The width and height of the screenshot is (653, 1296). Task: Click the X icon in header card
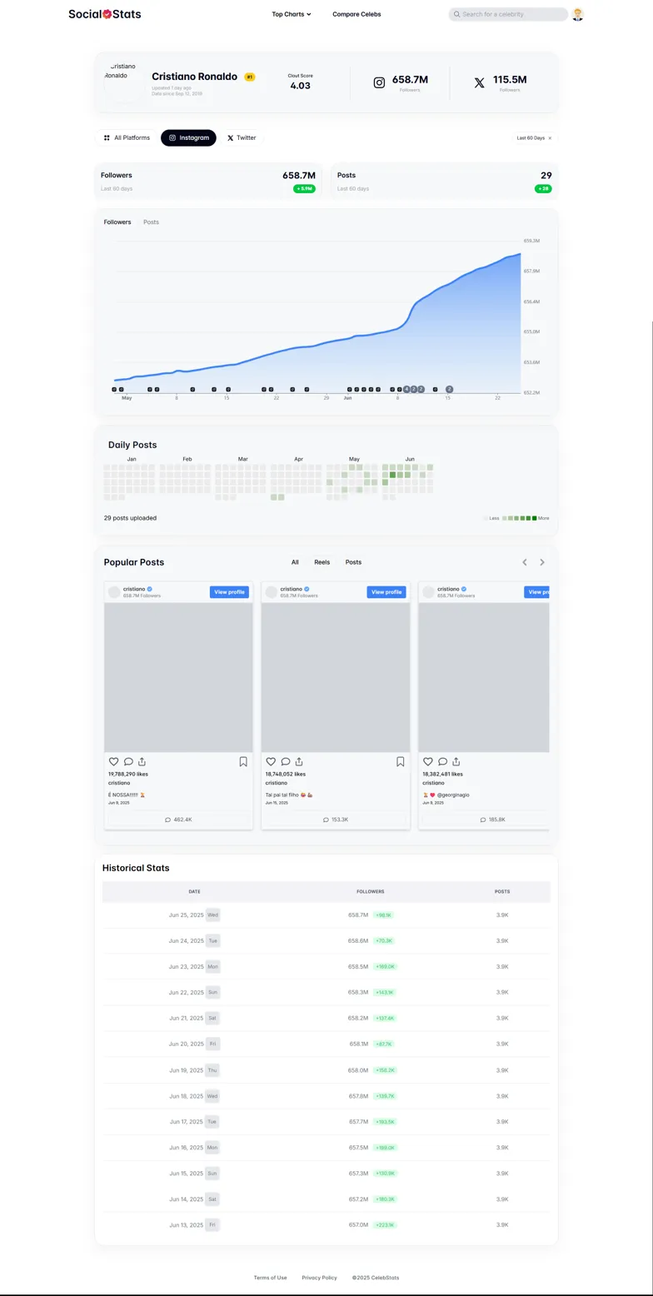[479, 82]
